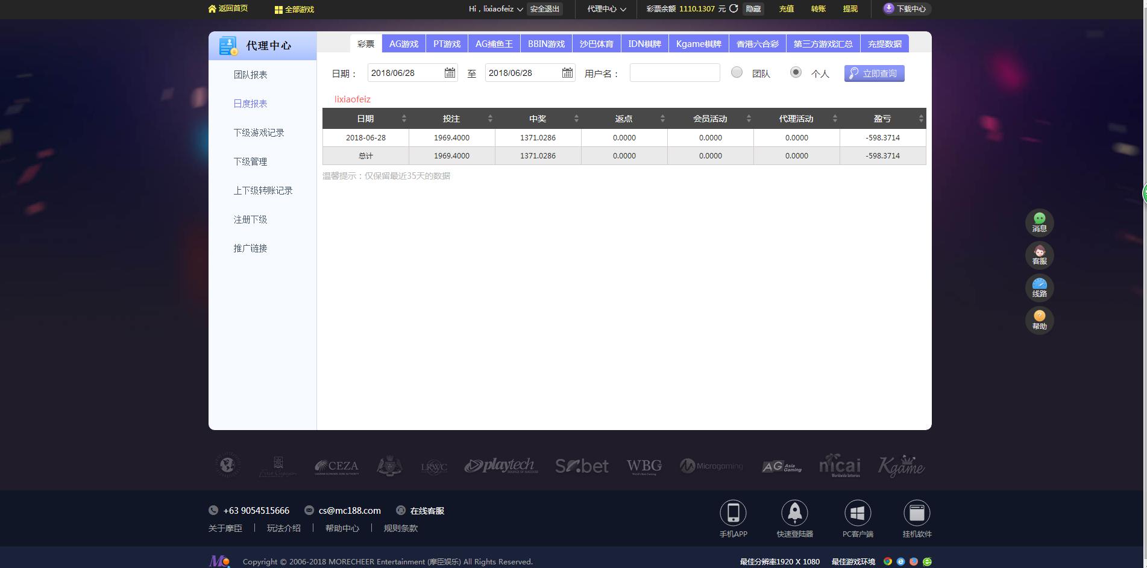The width and height of the screenshot is (1147, 568).
Task: Click the 返回首页 home icon
Action: [211, 9]
